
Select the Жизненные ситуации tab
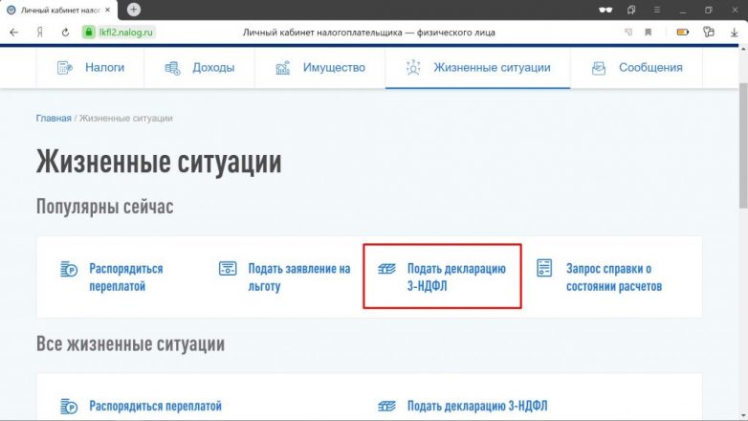[478, 68]
